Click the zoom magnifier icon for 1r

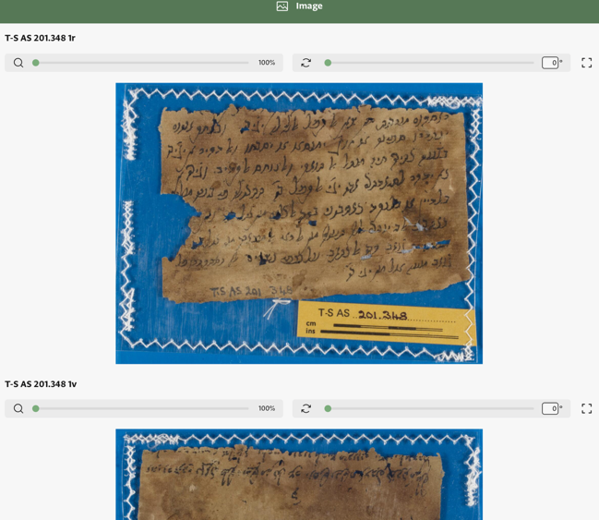click(18, 63)
